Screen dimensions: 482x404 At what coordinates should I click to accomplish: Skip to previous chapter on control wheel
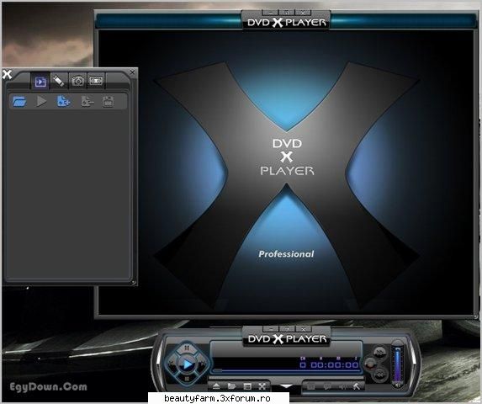(x=172, y=364)
